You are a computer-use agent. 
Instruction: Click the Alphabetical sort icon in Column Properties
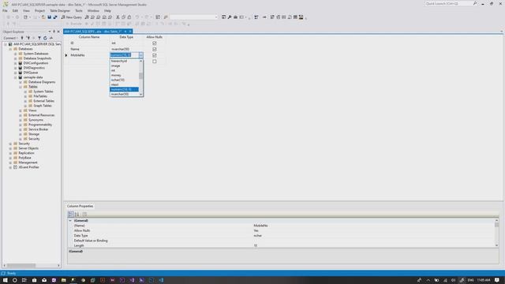77,214
